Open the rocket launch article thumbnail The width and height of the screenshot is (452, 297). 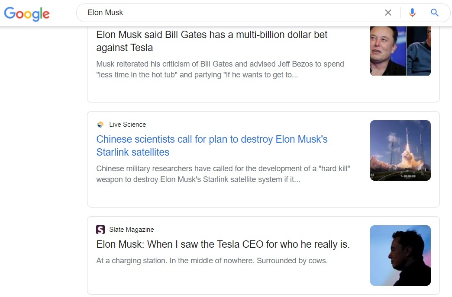click(400, 150)
